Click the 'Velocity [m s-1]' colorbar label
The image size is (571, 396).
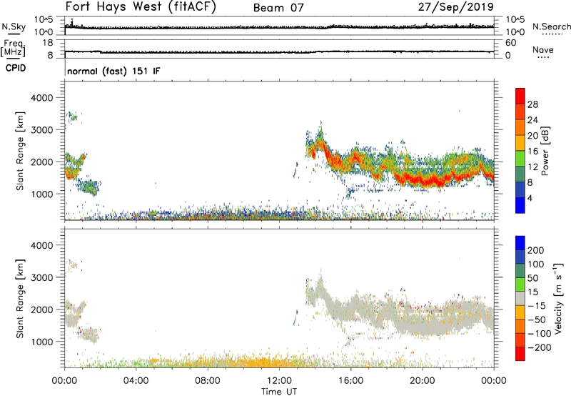557,298
